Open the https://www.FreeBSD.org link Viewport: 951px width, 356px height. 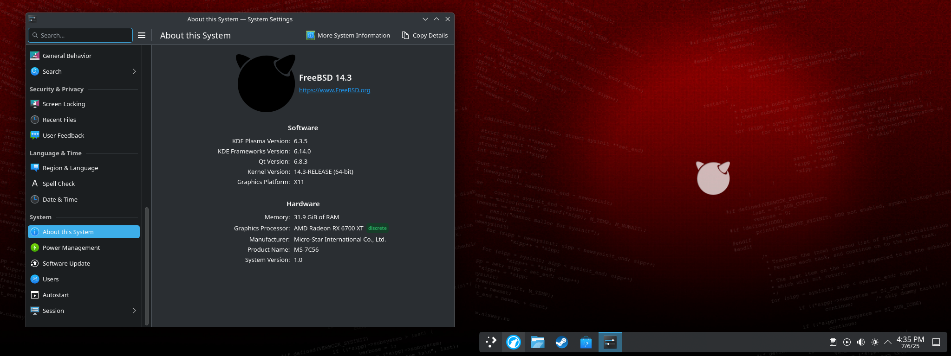click(335, 90)
